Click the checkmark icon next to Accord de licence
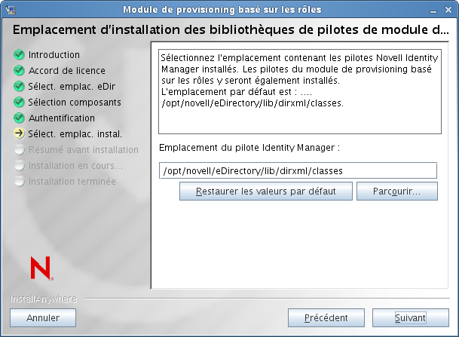 (19, 71)
